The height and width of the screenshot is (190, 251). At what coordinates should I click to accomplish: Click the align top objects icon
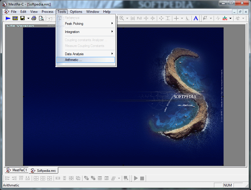tap(21, 178)
